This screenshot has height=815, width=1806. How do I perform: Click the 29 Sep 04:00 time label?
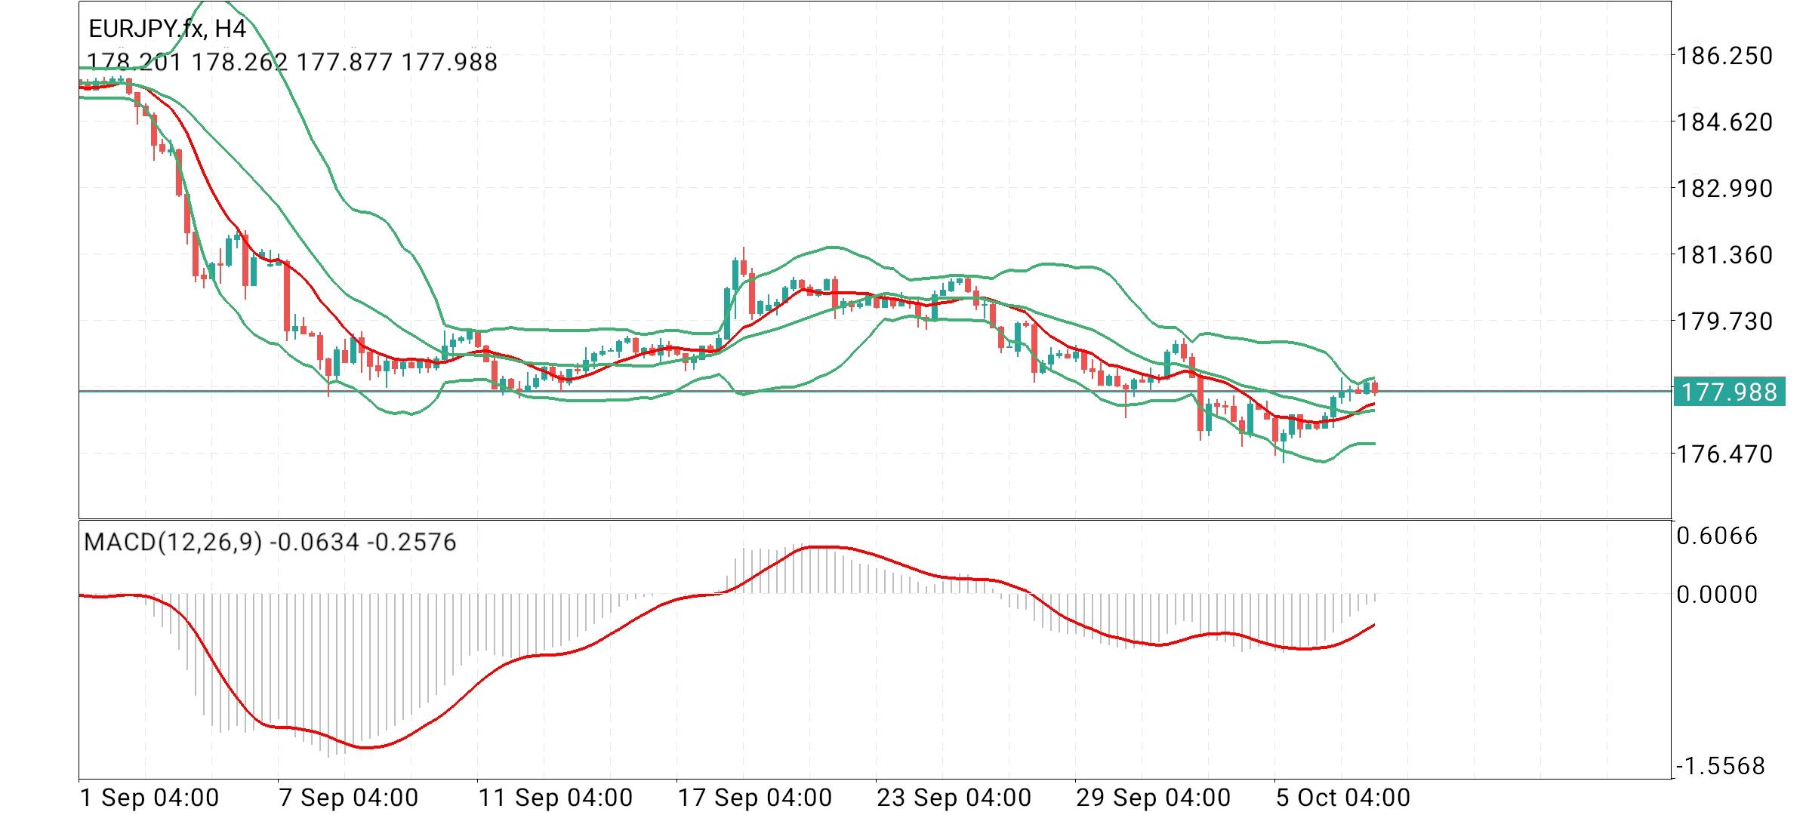tap(1154, 798)
